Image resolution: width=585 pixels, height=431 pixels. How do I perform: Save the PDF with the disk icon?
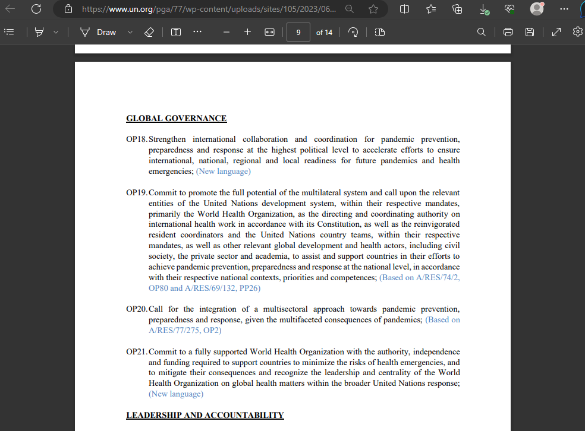point(529,33)
